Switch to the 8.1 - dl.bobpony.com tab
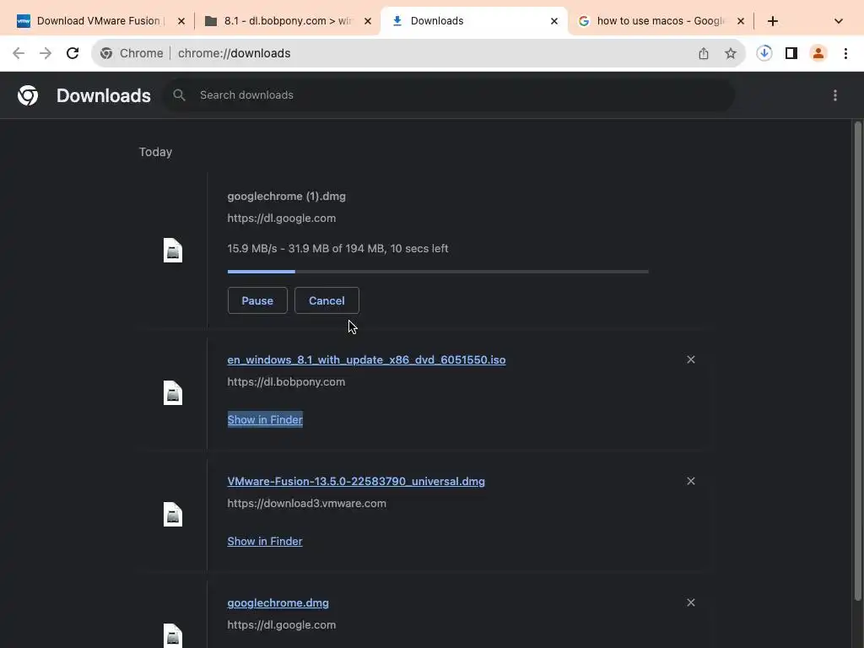Screen dimensions: 864x648 [287, 21]
